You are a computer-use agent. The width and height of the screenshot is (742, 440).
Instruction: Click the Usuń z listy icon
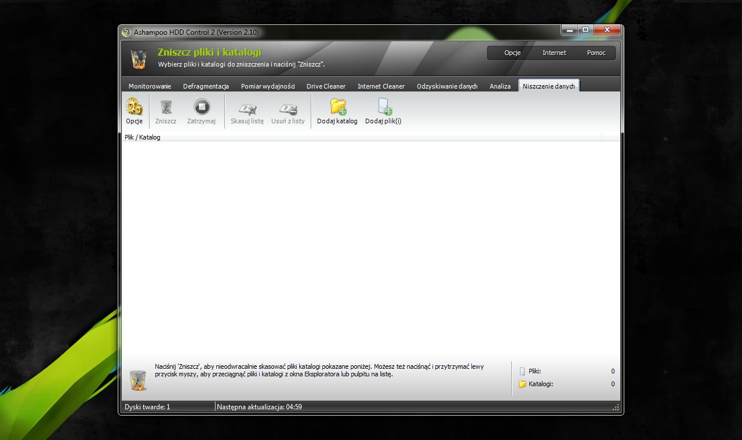coord(288,108)
